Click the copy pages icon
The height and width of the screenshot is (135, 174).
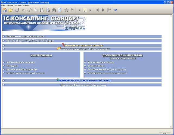36,10
